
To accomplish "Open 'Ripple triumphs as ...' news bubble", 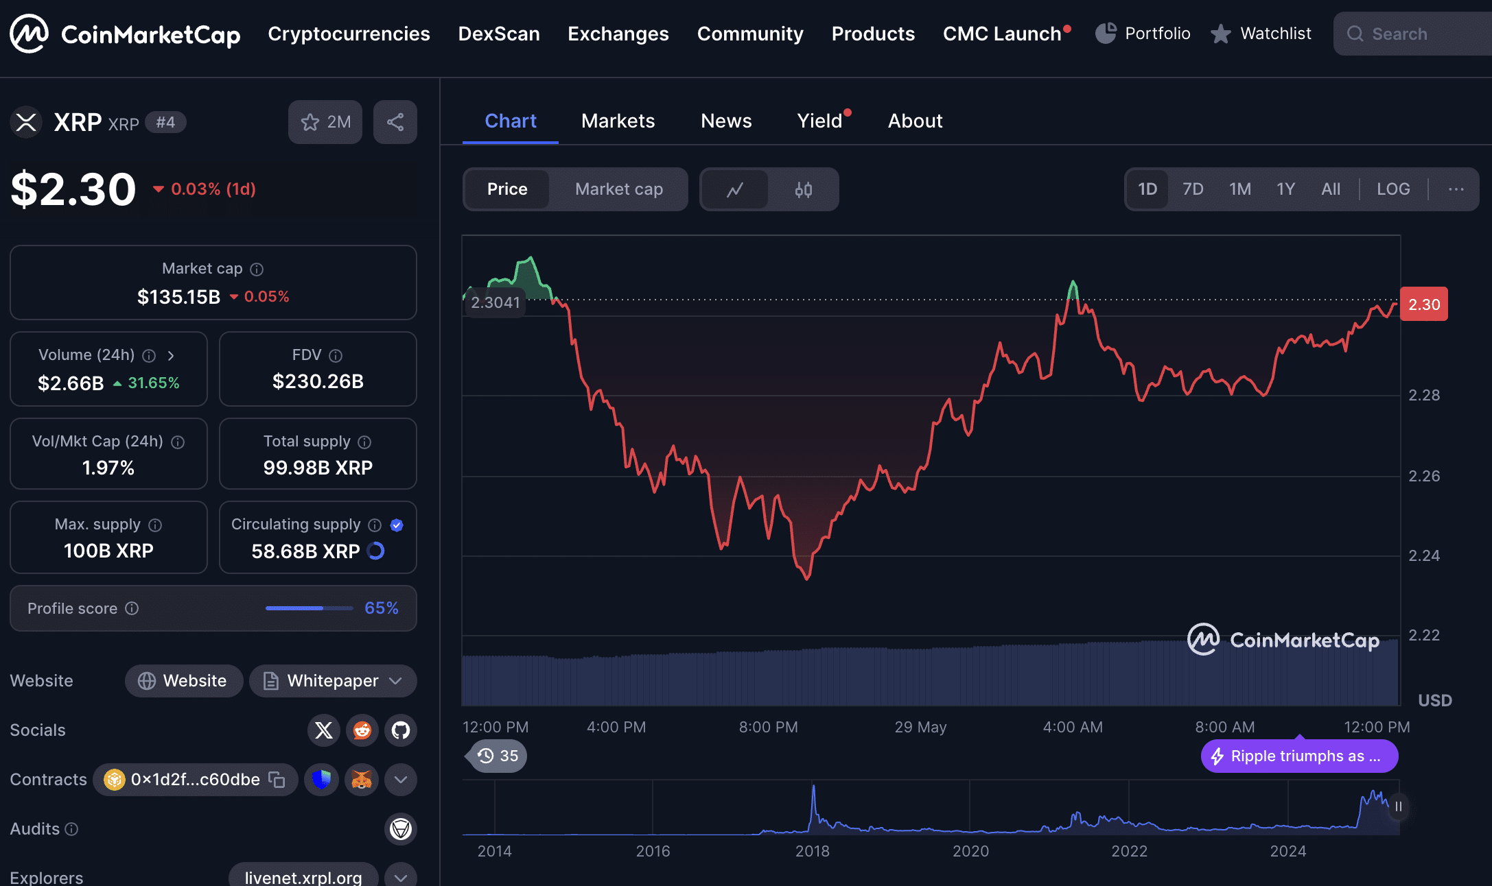I will coord(1299,756).
